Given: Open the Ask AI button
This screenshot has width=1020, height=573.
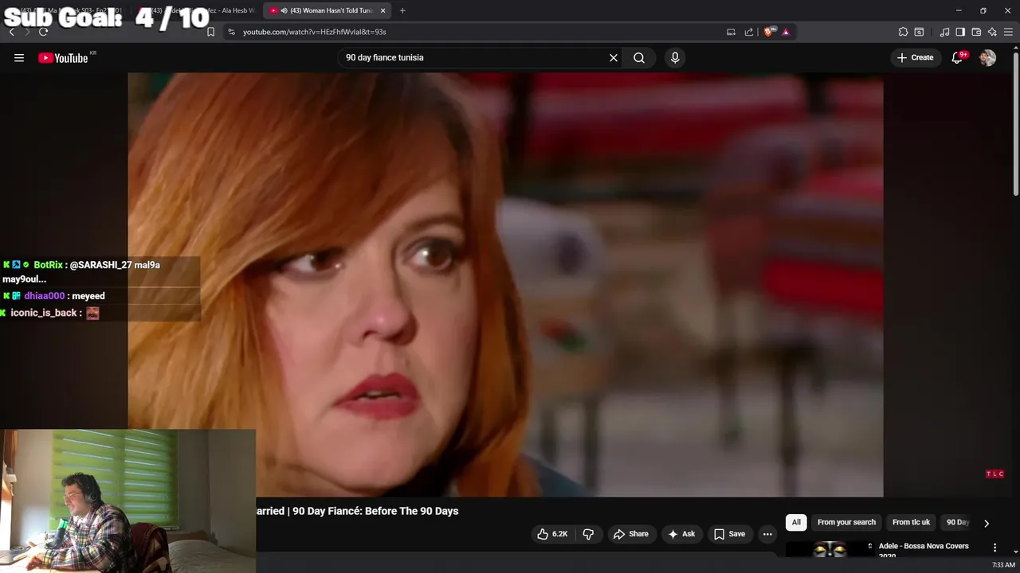Looking at the screenshot, I should (x=682, y=534).
